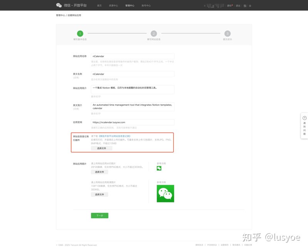308x251 pixels.
Task: Open the 账号中心 nav tab
Action: click(146, 5)
